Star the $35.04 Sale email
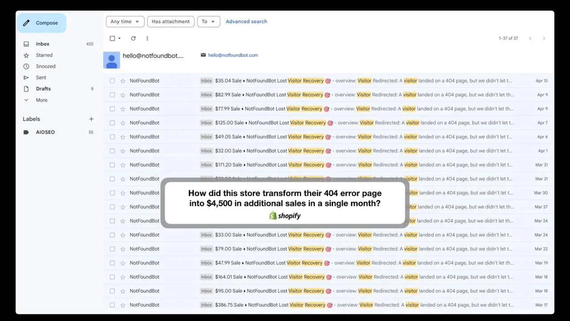 coord(123,81)
